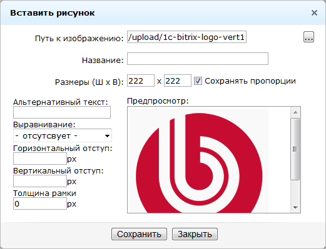Click the preview scrollbar down arrow
The width and height of the screenshot is (326, 249).
click(x=295, y=207)
